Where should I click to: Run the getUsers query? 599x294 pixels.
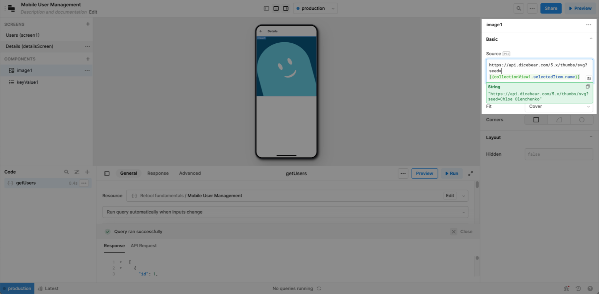tap(451, 174)
